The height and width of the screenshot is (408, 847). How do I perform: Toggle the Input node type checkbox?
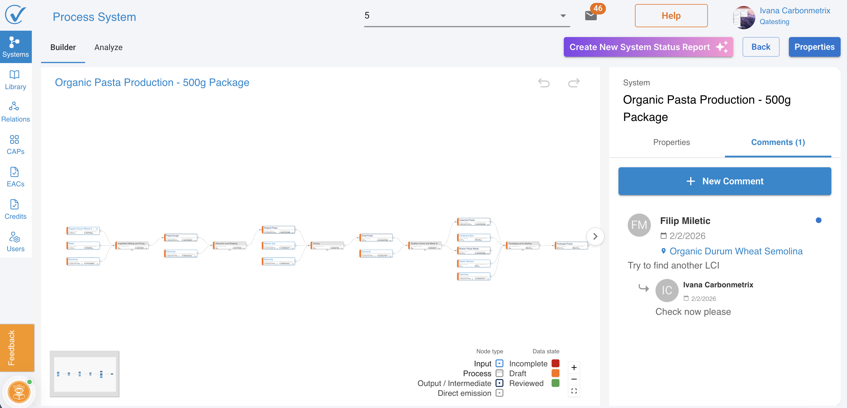coord(499,363)
